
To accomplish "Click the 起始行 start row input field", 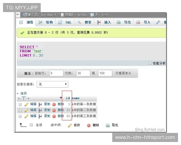I will 56,73.
